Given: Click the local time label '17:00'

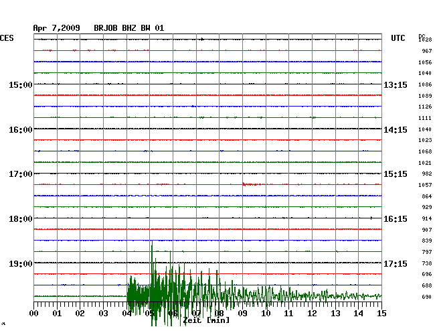Looking at the screenshot, I should point(21,174).
